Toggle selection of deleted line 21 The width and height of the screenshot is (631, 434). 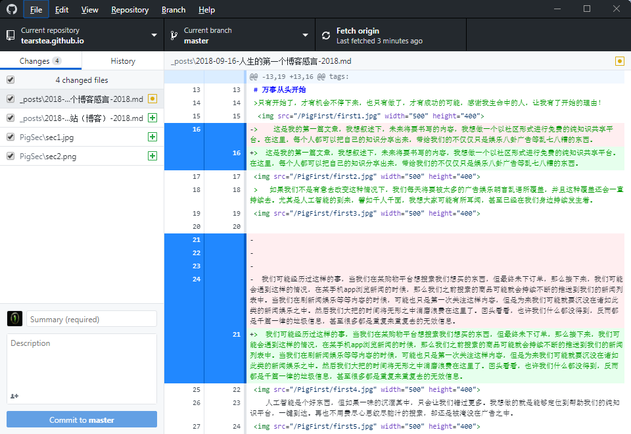tap(205, 239)
